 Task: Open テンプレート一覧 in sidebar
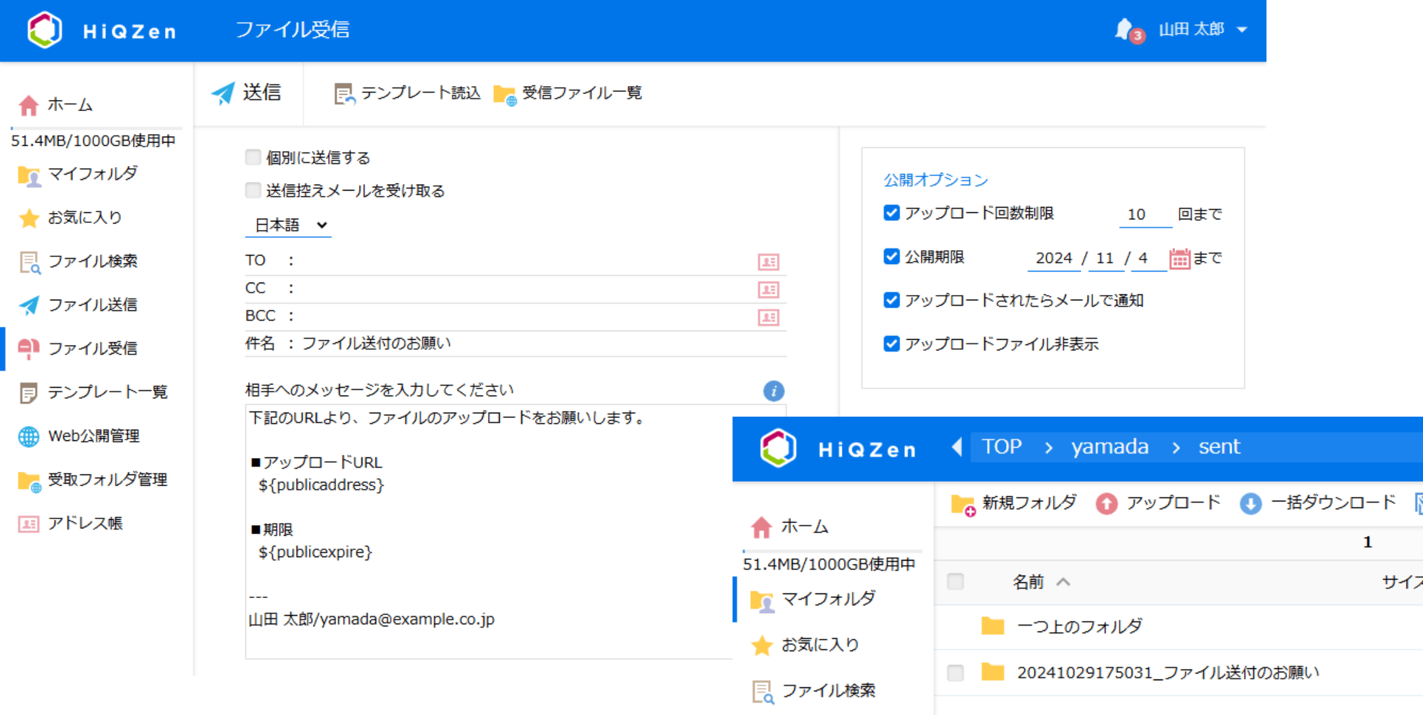point(93,392)
